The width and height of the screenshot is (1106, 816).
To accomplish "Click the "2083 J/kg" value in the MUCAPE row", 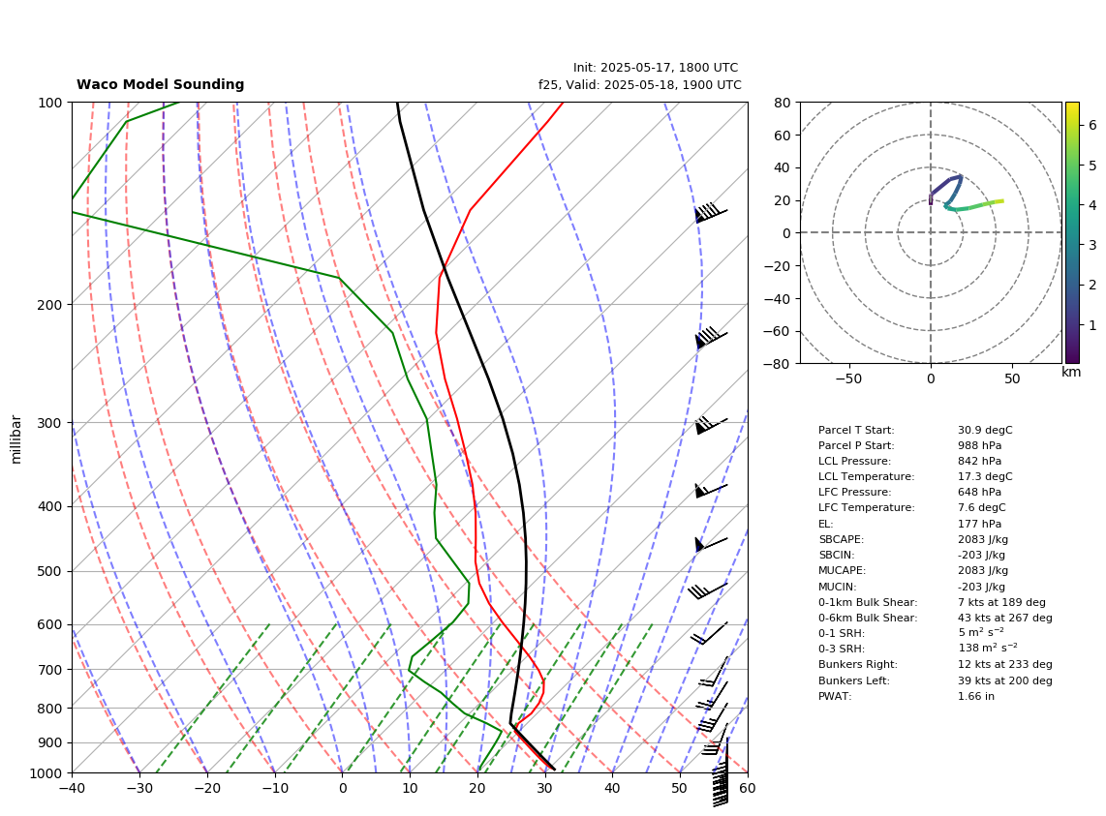I will point(983,570).
